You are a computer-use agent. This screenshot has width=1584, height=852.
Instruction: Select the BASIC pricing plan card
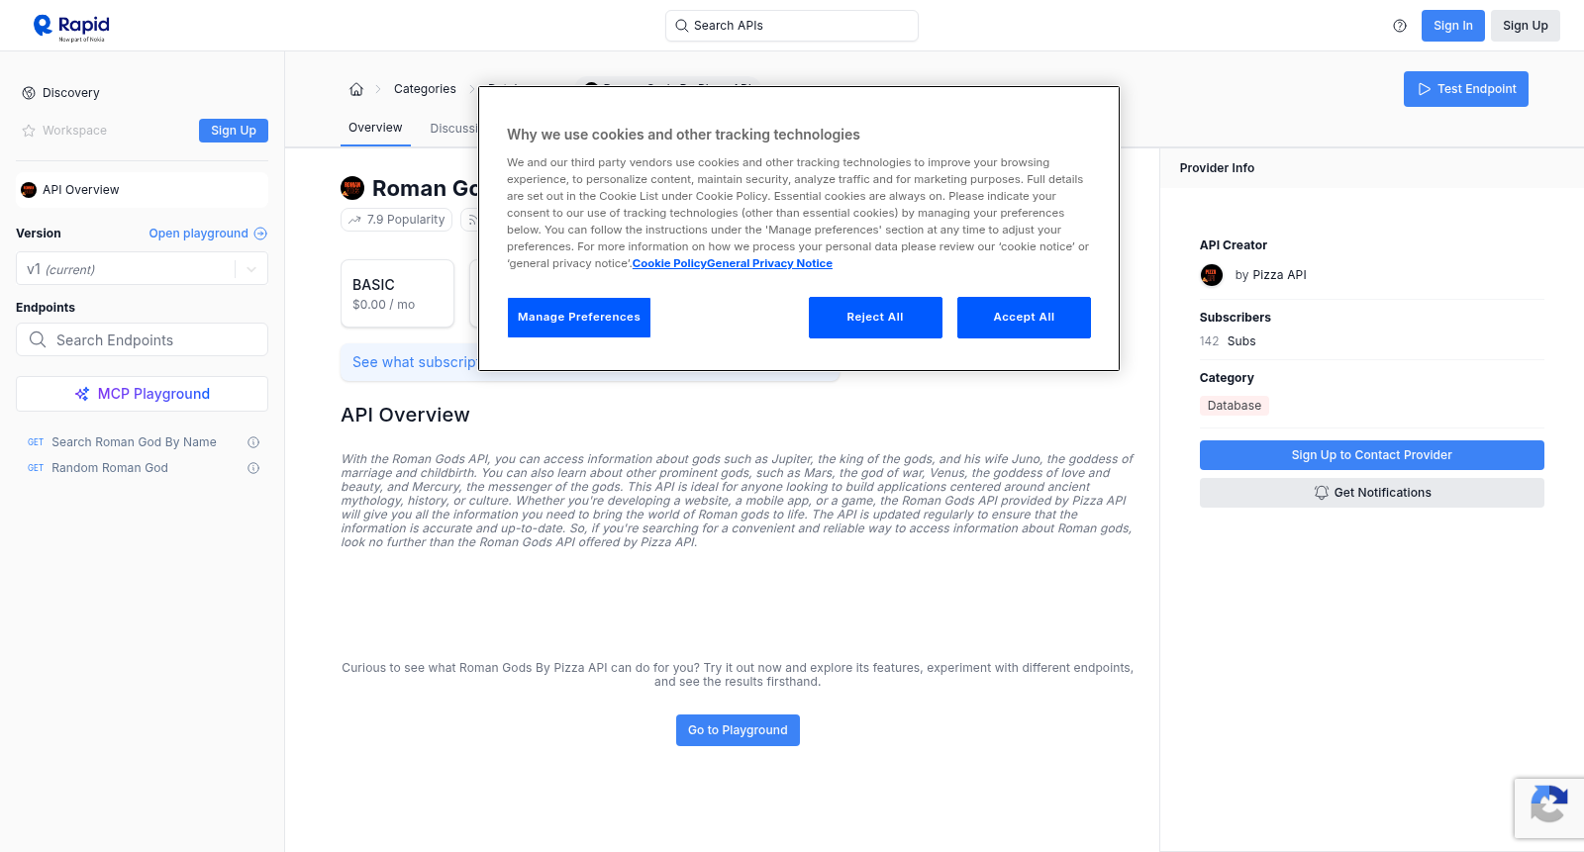click(397, 294)
